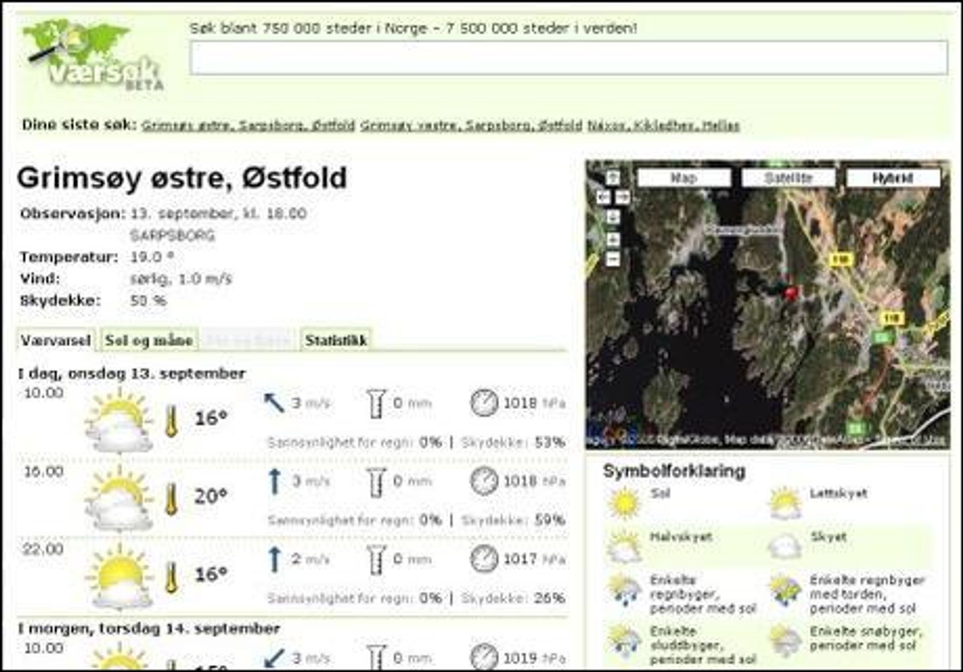This screenshot has width=963, height=672.
Task: Click I morgen, torsdag 14. september heading
Action: (x=149, y=628)
